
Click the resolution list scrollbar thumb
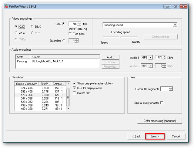pos(68,97)
